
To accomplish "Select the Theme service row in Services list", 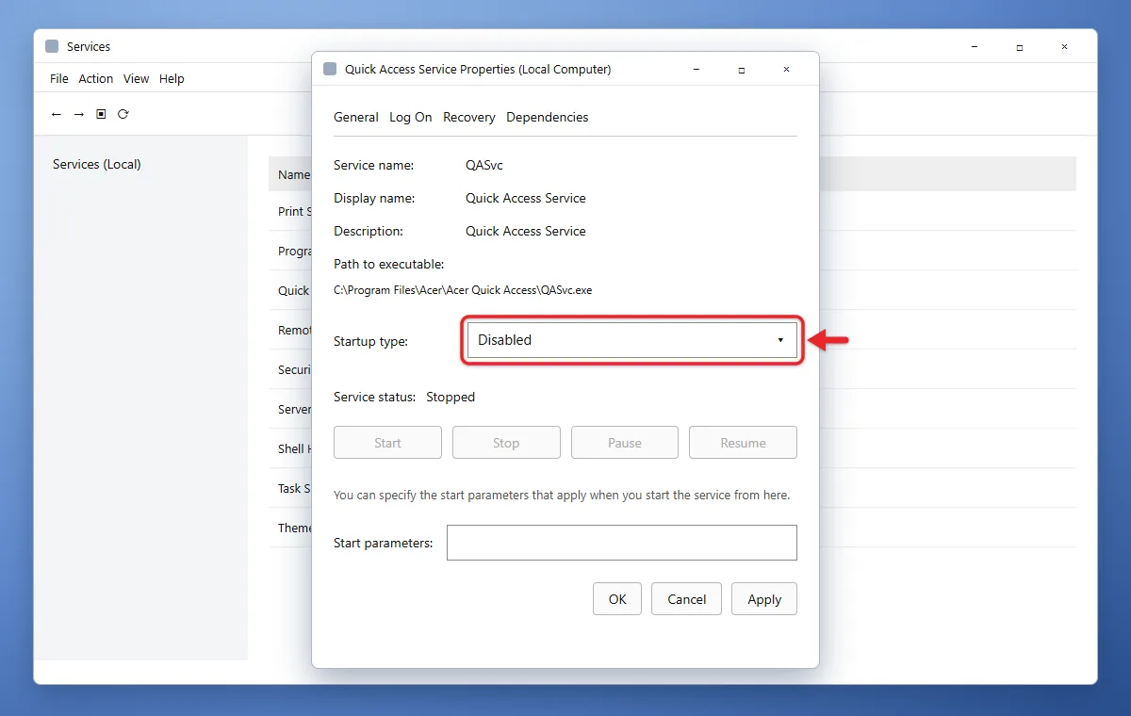I will coord(672,528).
